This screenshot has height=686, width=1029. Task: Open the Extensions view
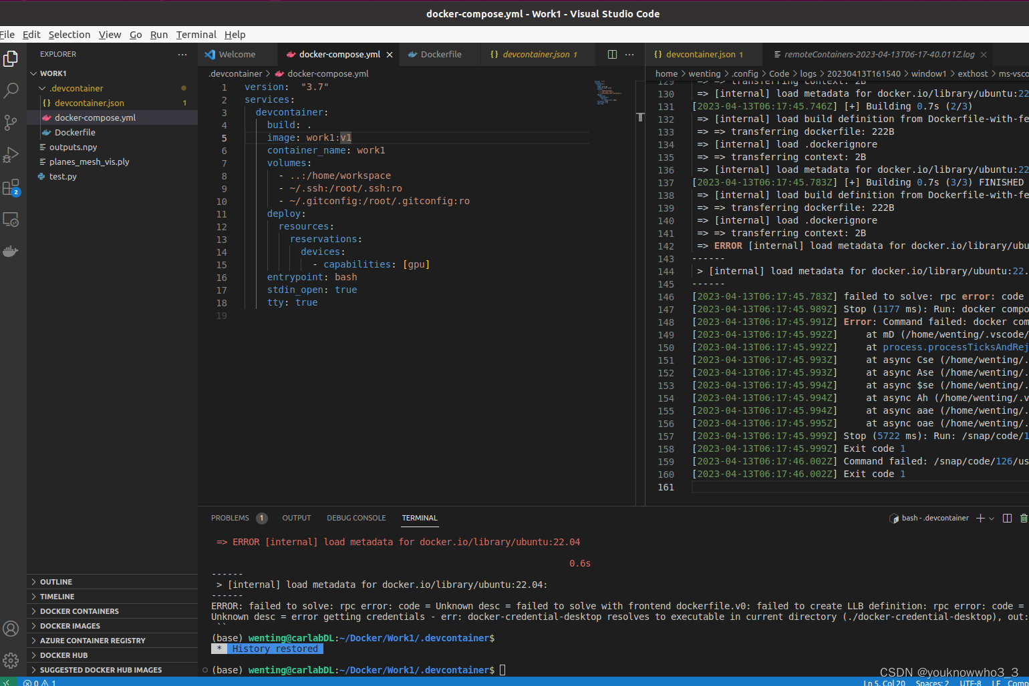click(x=11, y=188)
